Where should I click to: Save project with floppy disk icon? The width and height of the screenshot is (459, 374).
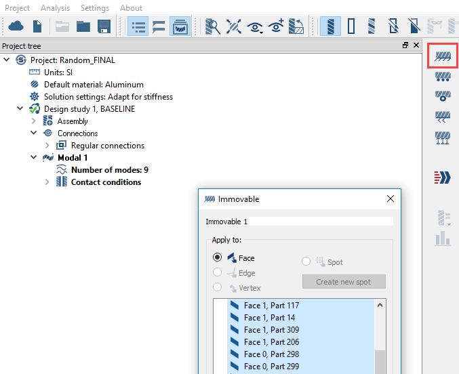pyautogui.click(x=104, y=27)
